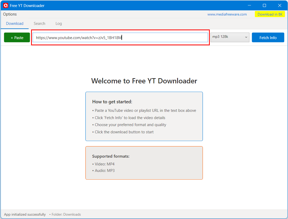
Task: Click the Supported formats panel
Action: pos(144,163)
